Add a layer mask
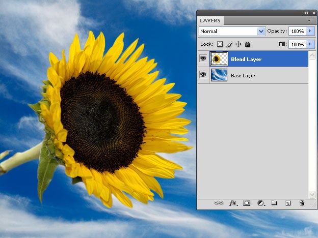318x238 pixels. click(247, 203)
